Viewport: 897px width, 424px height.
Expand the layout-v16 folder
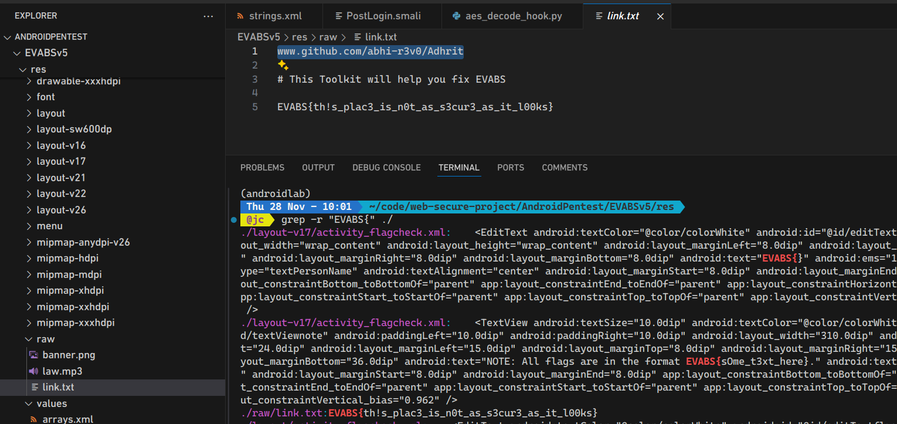tap(29, 145)
